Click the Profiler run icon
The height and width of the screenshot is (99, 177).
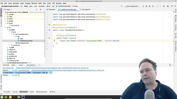click(153, 6)
